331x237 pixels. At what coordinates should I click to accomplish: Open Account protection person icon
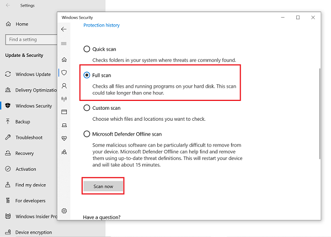(x=64, y=86)
